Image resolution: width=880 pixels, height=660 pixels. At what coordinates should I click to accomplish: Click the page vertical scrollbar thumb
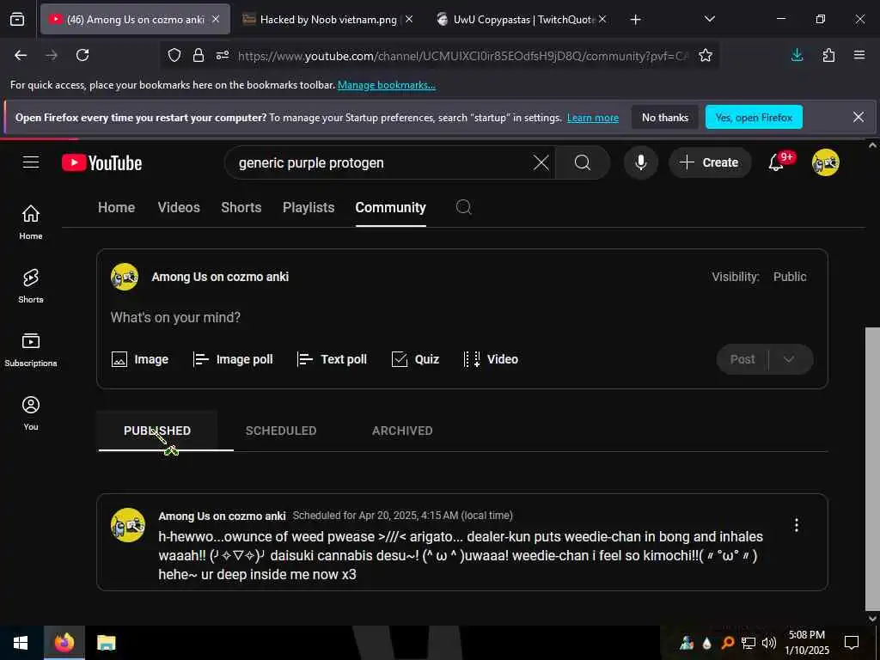[872, 468]
